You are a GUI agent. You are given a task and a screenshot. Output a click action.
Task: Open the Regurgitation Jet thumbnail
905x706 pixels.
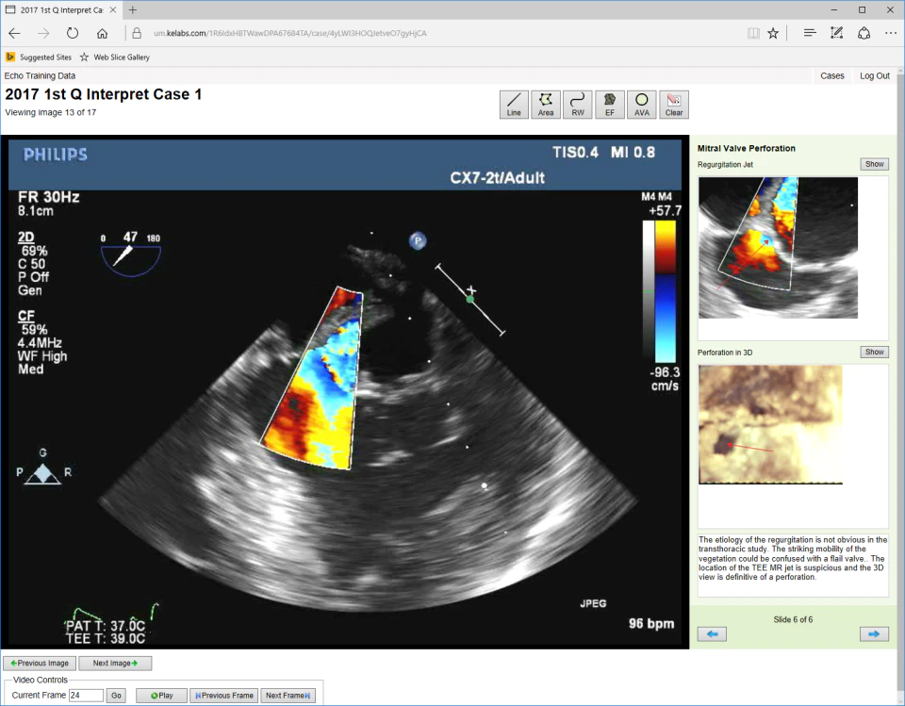pos(778,248)
